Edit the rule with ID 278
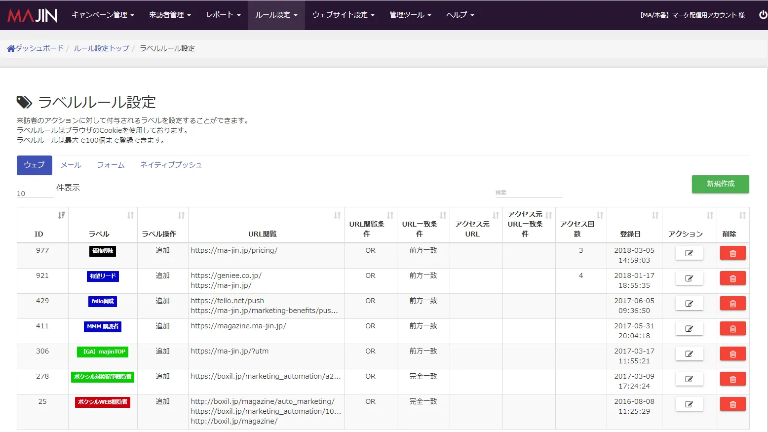Viewport: 768px width, 432px height. 689,379
